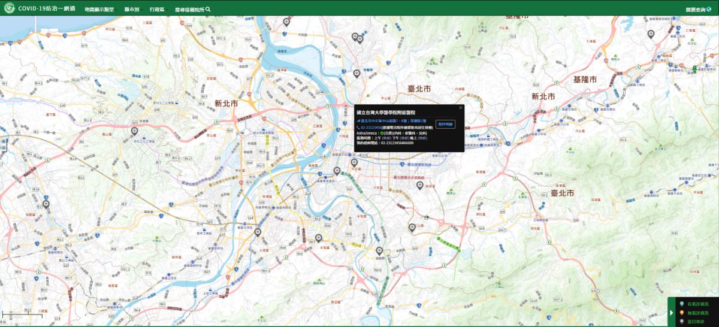Open the 地圖顯示類型 dropdown menu
This screenshot has width=719, height=327.
[99, 10]
